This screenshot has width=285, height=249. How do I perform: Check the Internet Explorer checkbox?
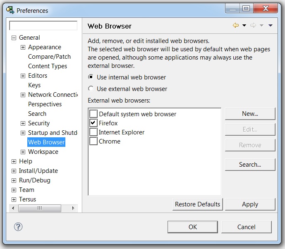click(x=93, y=132)
